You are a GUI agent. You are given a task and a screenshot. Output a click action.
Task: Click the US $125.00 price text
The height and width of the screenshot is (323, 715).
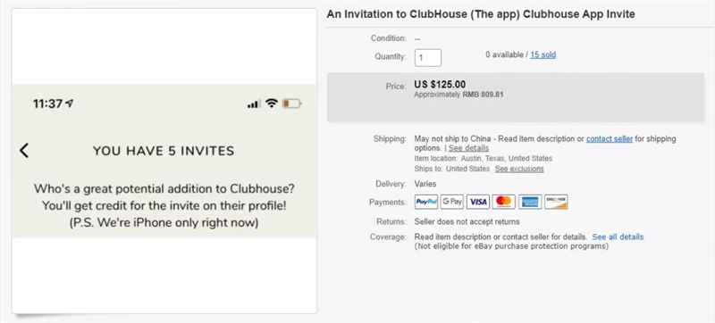[x=440, y=85]
